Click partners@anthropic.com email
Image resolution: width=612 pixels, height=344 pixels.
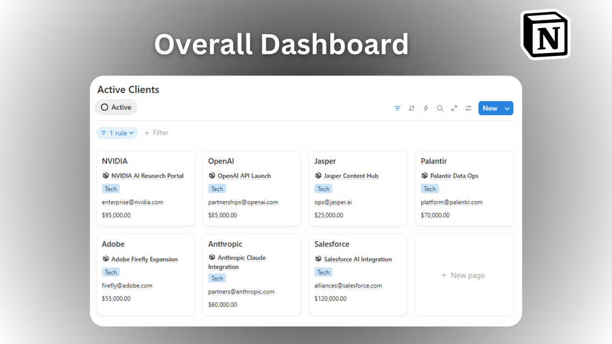[241, 292]
